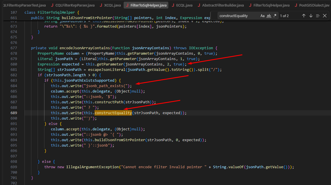Click line number 689 in gutter
331x185 pixels.
[14, 113]
